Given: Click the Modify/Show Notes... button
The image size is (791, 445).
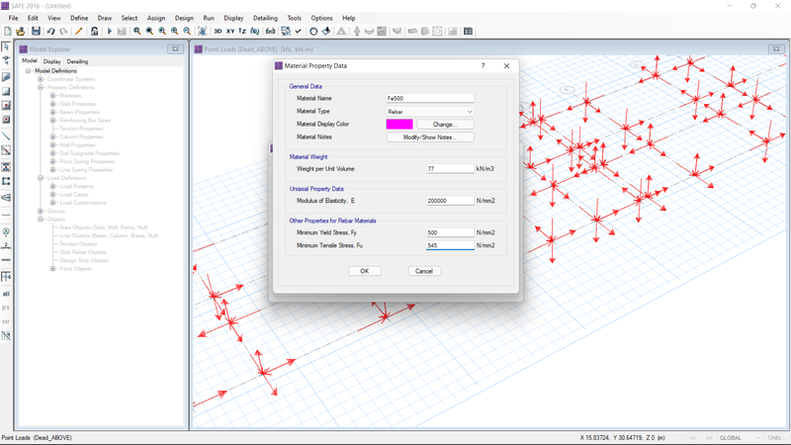Looking at the screenshot, I should click(x=430, y=137).
